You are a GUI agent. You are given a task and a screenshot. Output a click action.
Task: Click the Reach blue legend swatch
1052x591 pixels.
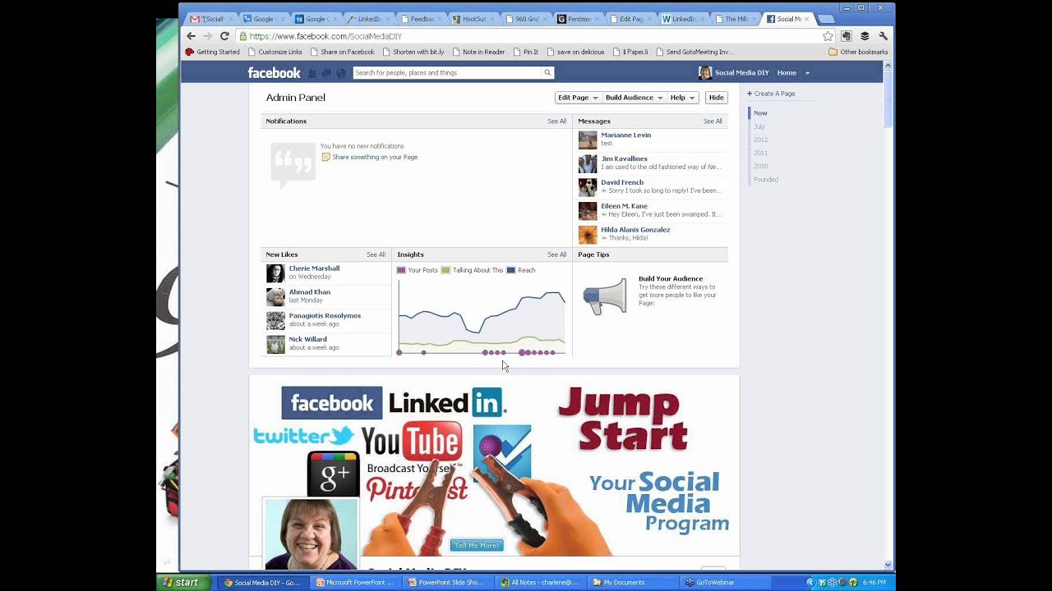pos(510,270)
